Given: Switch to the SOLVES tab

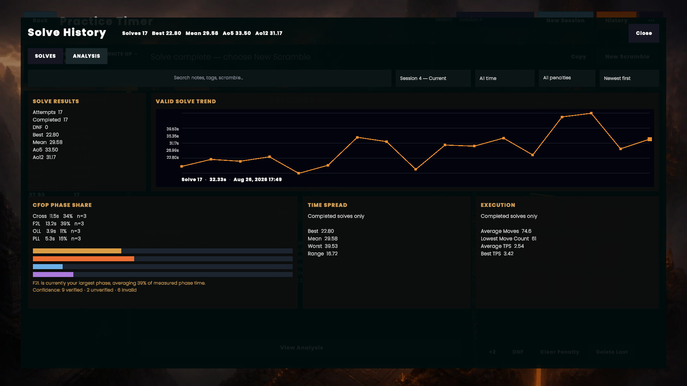Looking at the screenshot, I should pyautogui.click(x=45, y=56).
